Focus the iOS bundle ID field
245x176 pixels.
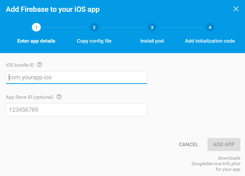click(x=76, y=77)
